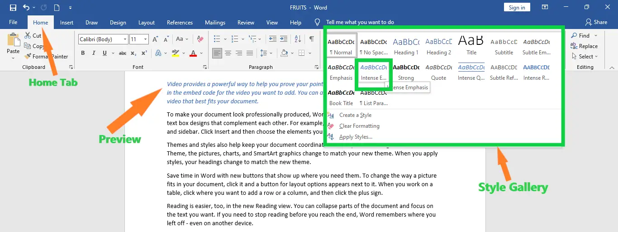Click the Superscript x² icon

[x=144, y=53]
